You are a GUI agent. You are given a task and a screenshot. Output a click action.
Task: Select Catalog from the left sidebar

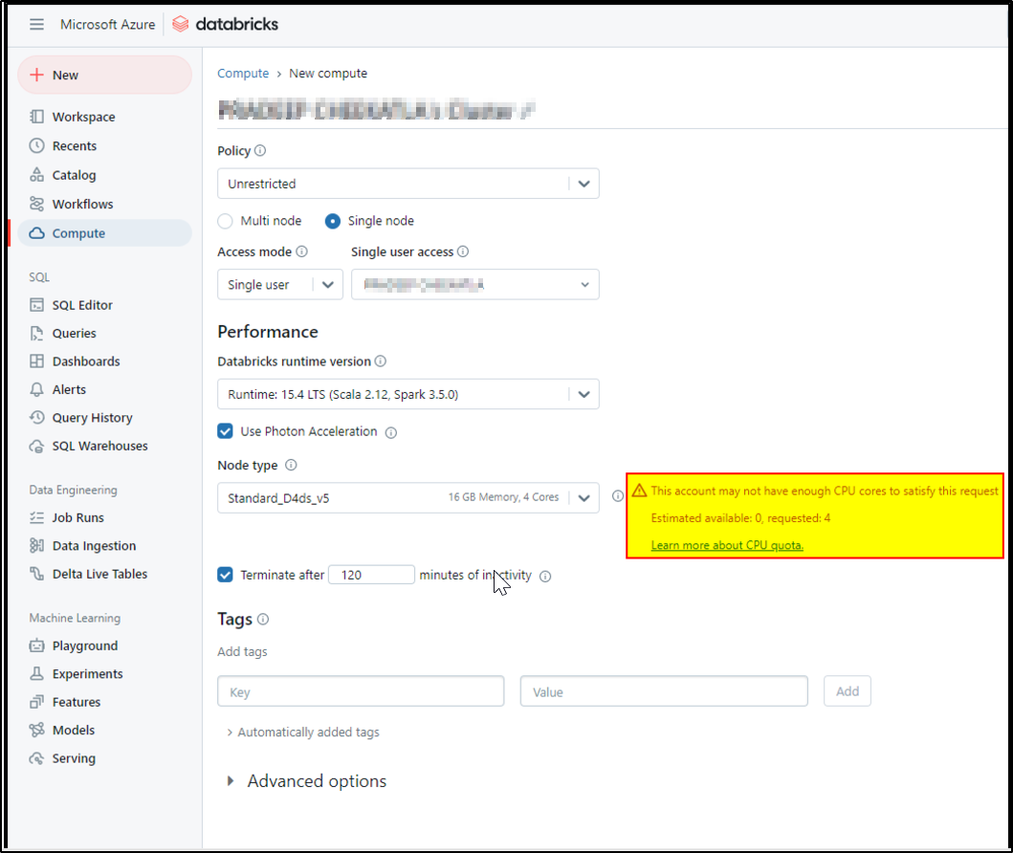coord(76,174)
